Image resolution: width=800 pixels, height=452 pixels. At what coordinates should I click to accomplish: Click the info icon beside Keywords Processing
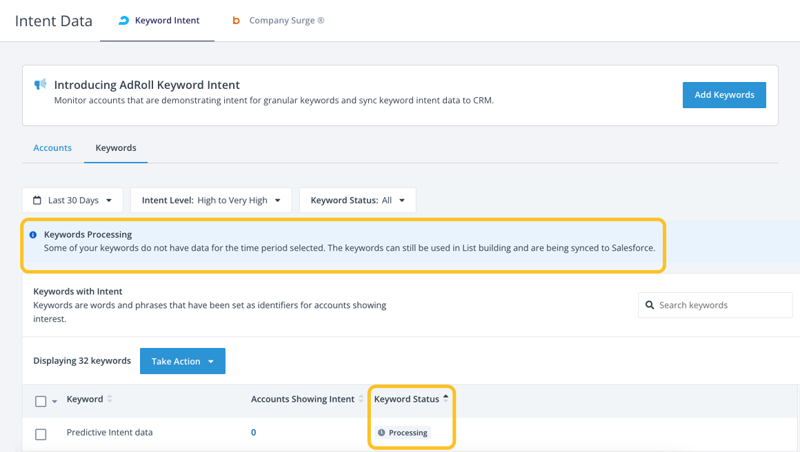[x=33, y=235]
